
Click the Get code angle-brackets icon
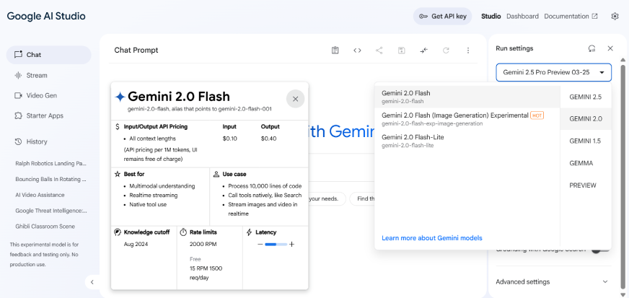[x=357, y=50]
